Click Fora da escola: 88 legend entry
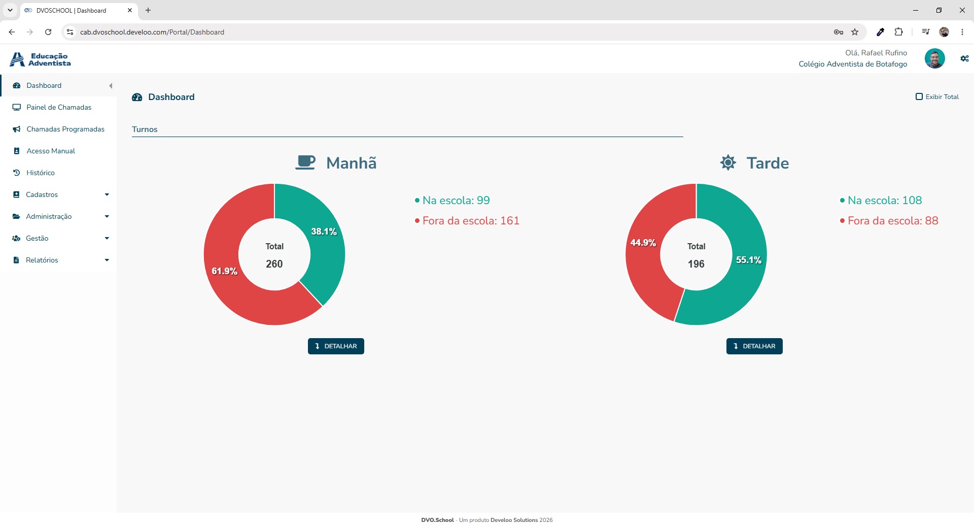The height and width of the screenshot is (528, 974). click(889, 221)
